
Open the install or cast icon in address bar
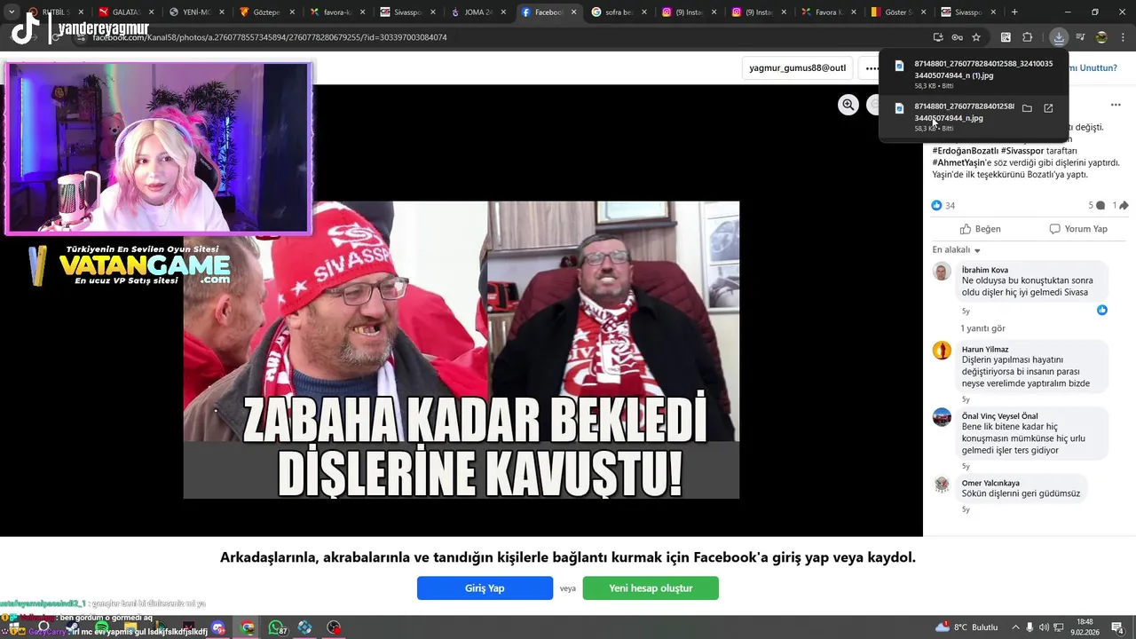[937, 37]
